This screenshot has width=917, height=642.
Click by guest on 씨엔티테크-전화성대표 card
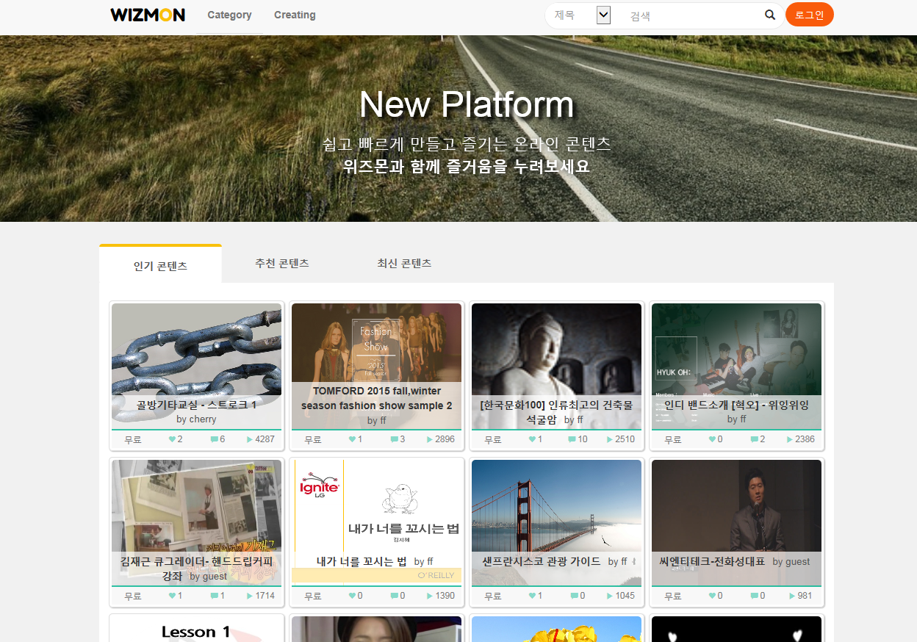tap(791, 562)
